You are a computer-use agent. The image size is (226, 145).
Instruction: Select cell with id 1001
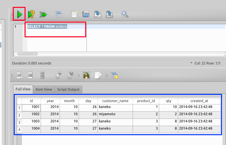point(31,108)
